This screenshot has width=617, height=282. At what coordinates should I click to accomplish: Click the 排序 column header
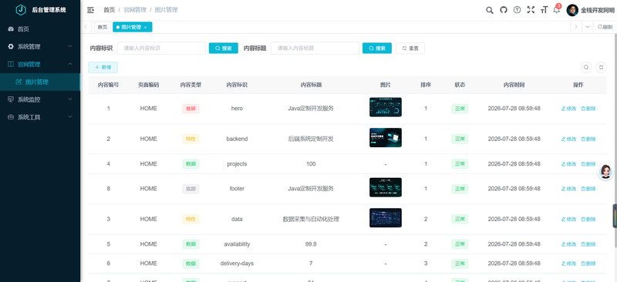pyautogui.click(x=426, y=85)
